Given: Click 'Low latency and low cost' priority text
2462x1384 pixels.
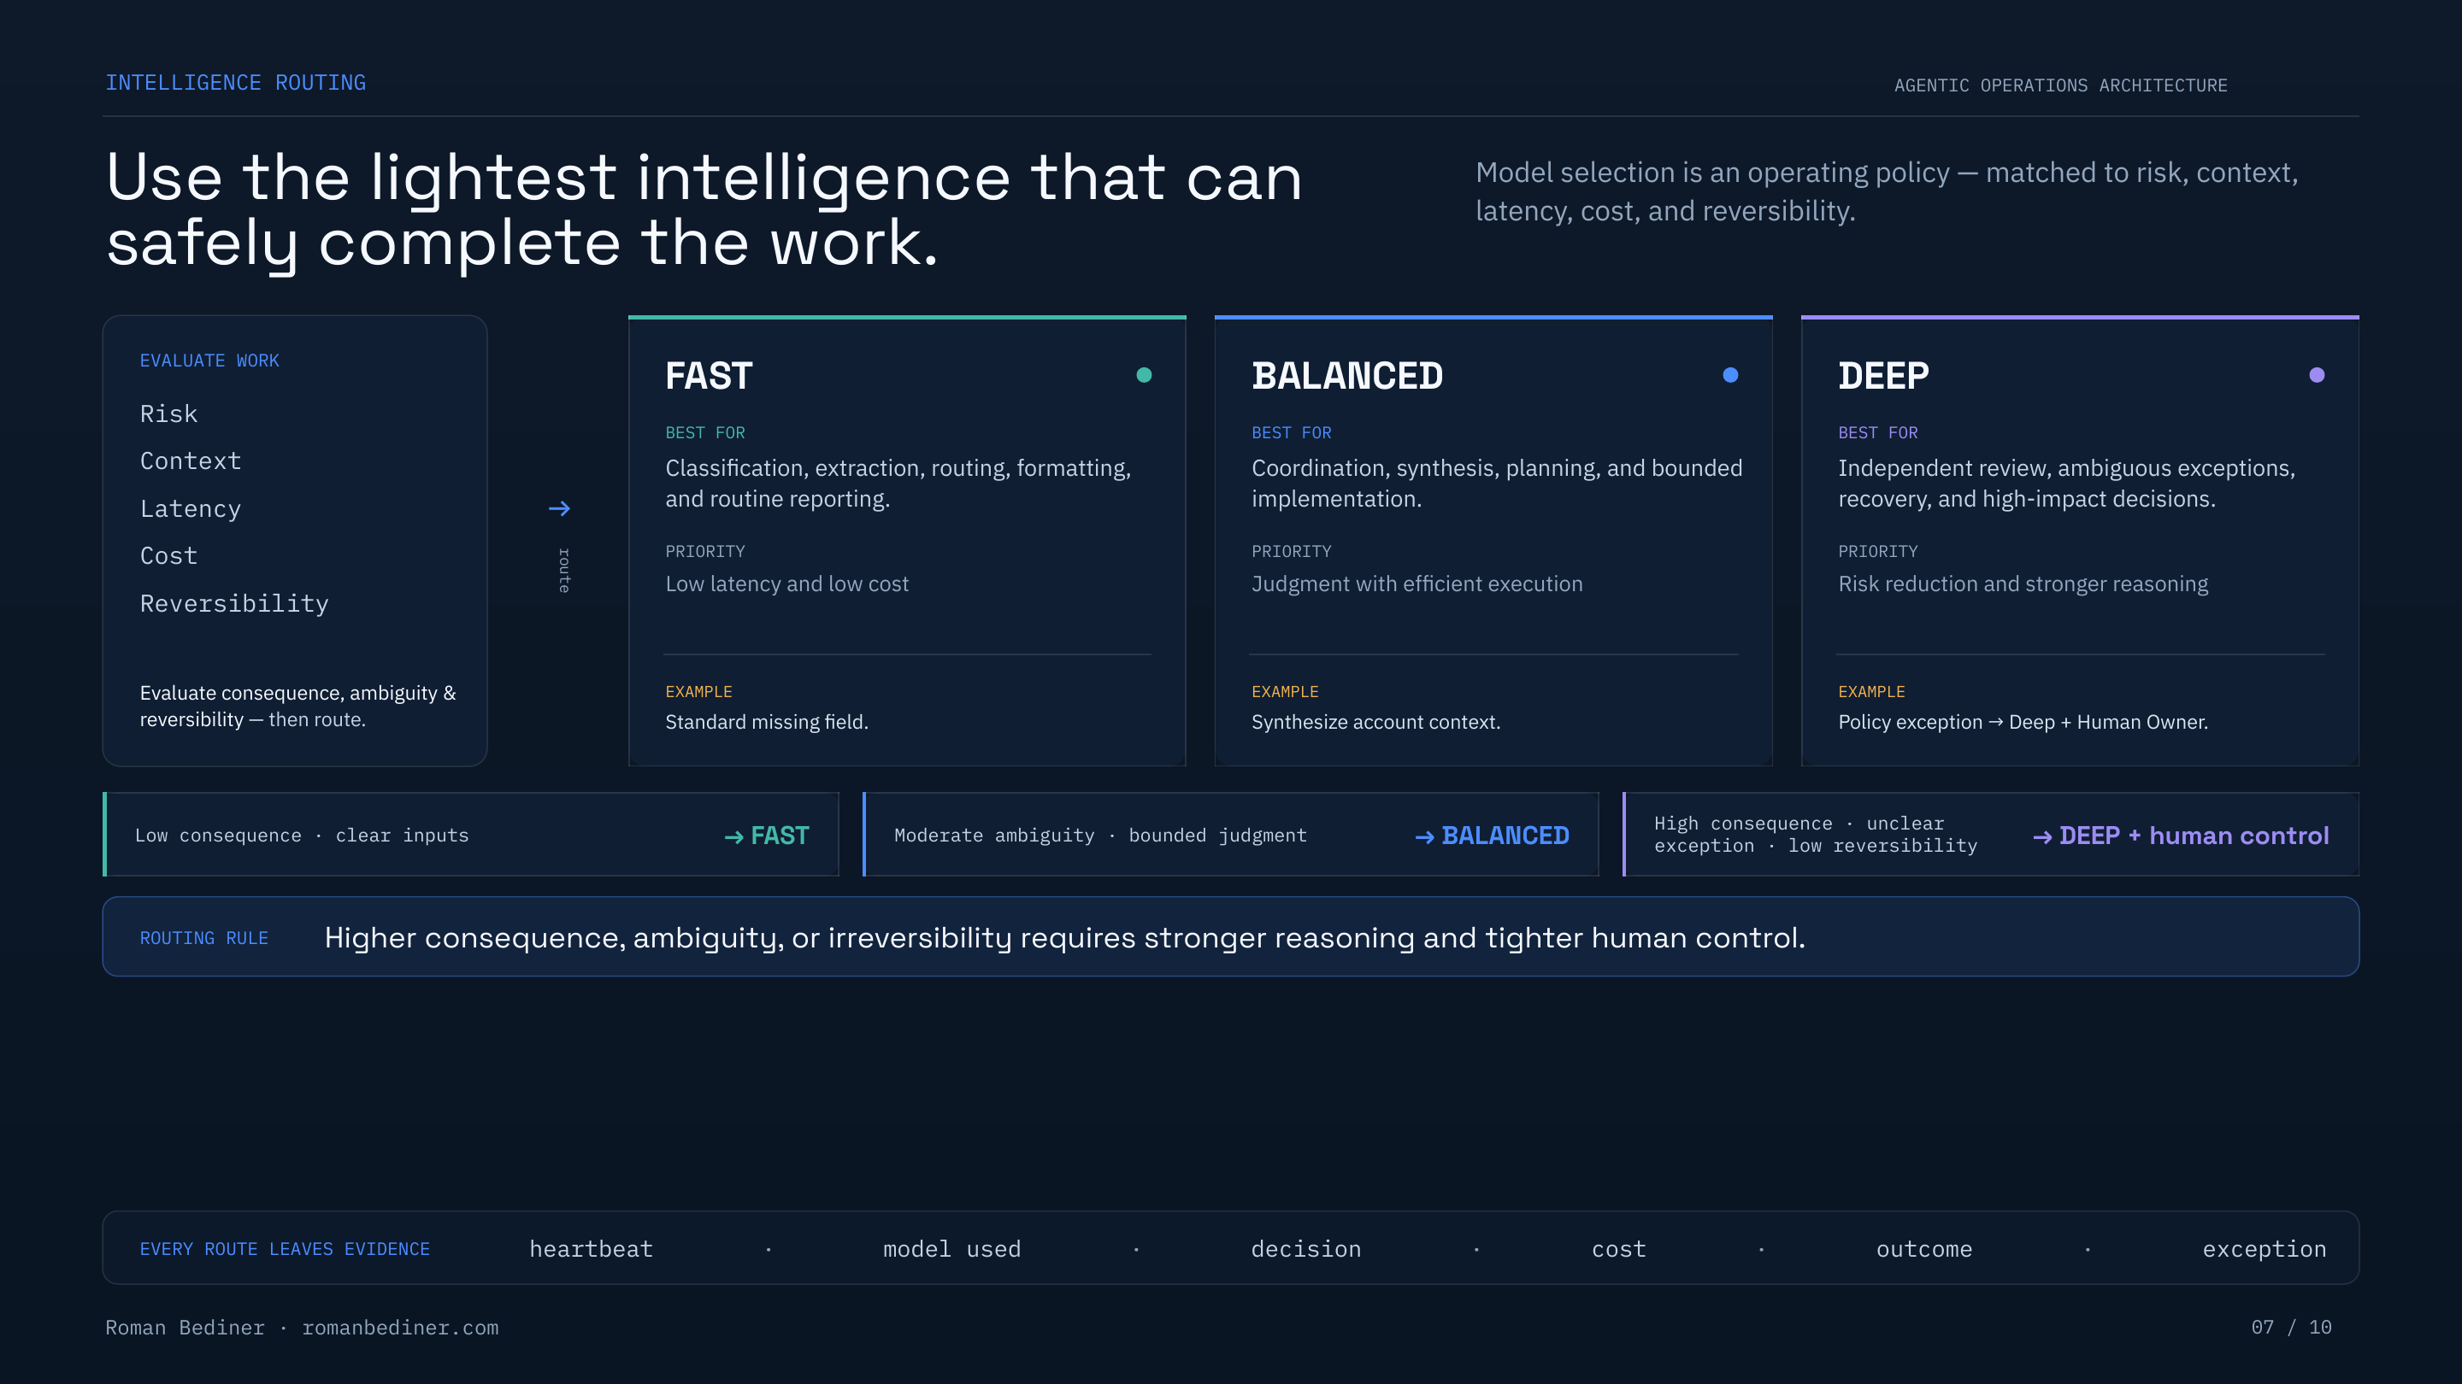Looking at the screenshot, I should pos(786,584).
